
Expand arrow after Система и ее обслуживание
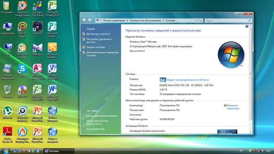(163, 21)
